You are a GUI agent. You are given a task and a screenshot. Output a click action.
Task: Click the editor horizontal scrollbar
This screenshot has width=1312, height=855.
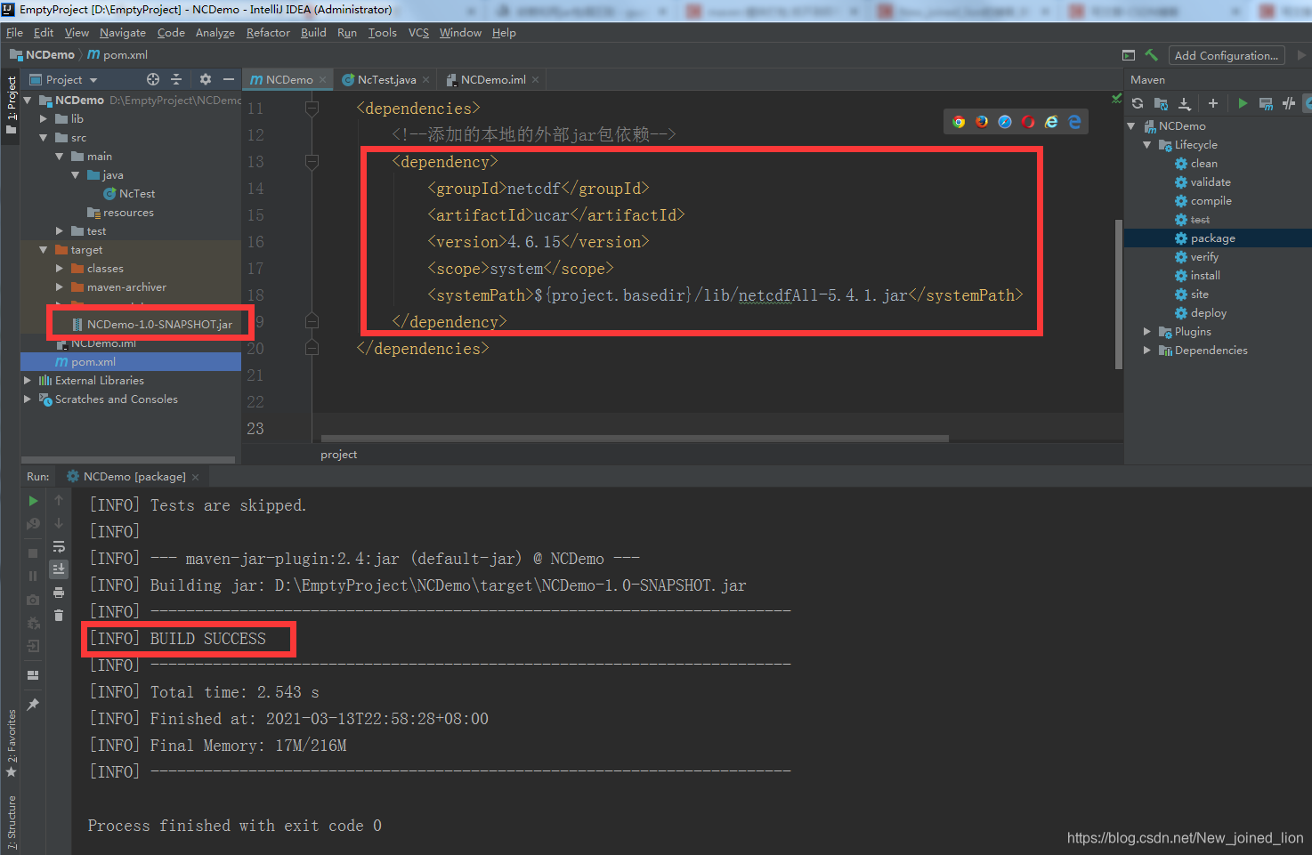(635, 439)
